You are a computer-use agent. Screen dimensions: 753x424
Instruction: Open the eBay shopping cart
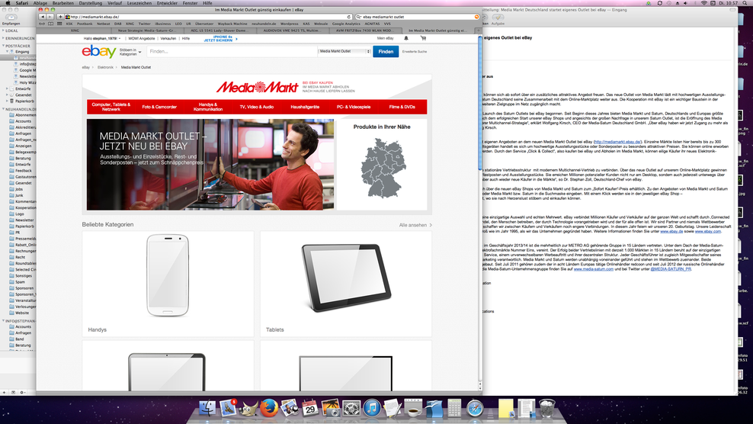click(423, 38)
